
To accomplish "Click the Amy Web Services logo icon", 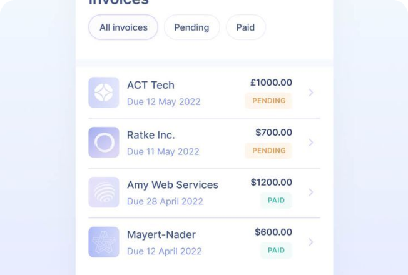I will (x=104, y=192).
